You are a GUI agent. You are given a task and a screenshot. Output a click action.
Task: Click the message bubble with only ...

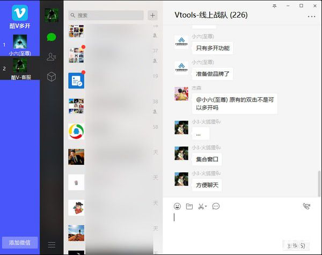click(201, 134)
